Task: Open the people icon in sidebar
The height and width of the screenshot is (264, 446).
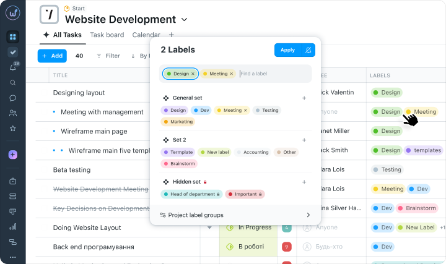Action: tap(13, 113)
